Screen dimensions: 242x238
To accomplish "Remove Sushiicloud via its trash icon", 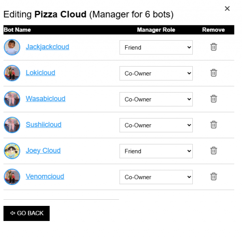I will coord(214,125).
